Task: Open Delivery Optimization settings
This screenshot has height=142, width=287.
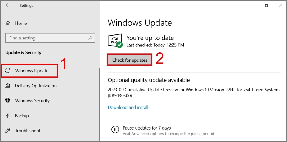Action: click(36, 86)
